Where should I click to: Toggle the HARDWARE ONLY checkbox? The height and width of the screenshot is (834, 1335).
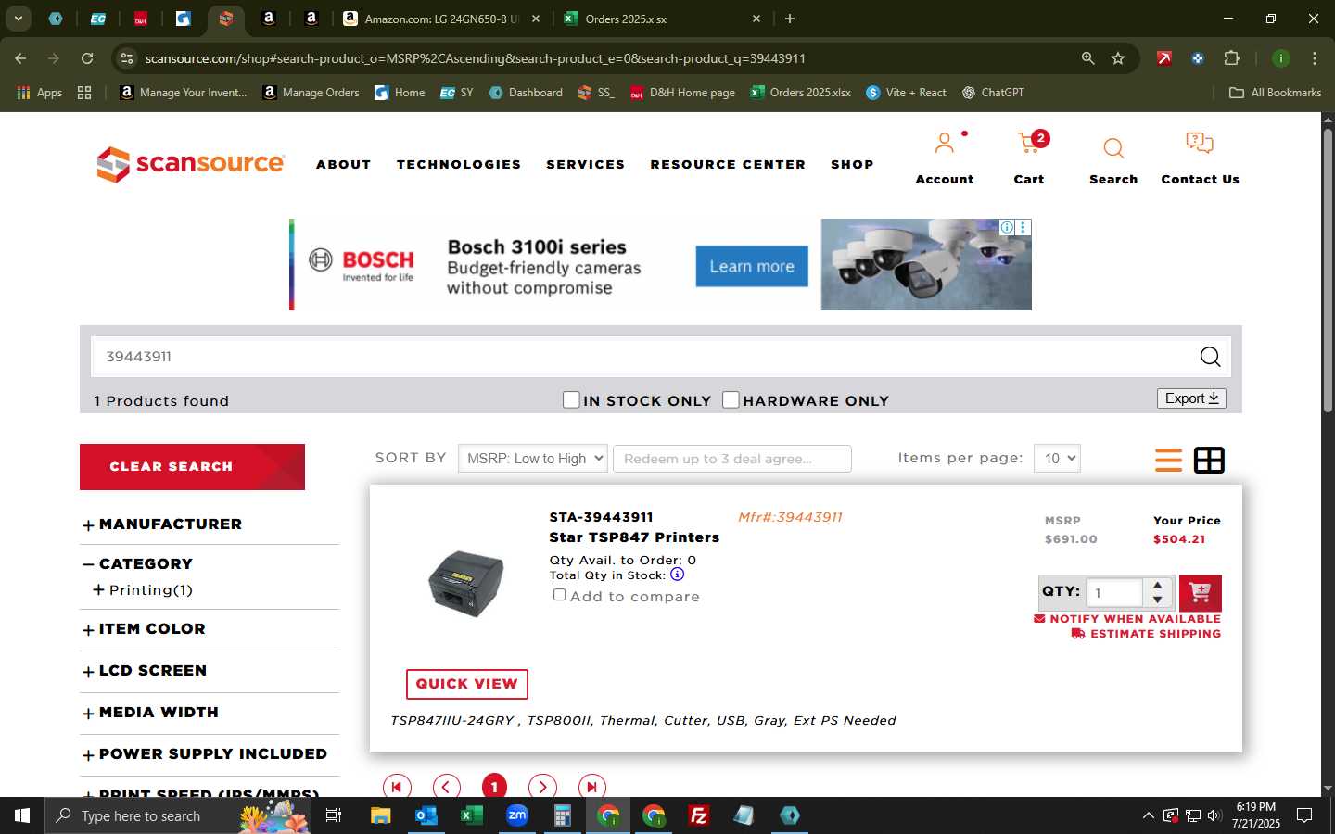point(731,399)
